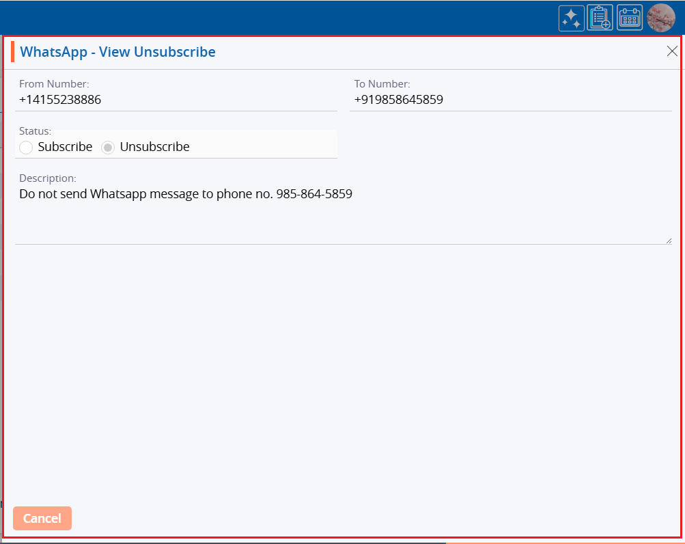Open the calendar icon in header

point(630,18)
